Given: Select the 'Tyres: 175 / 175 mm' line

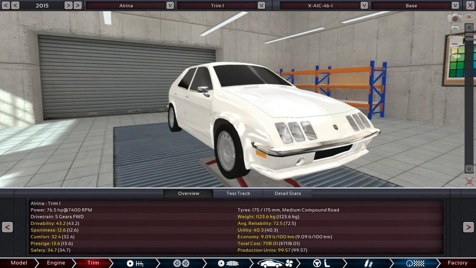Looking at the screenshot, I should 288,210.
